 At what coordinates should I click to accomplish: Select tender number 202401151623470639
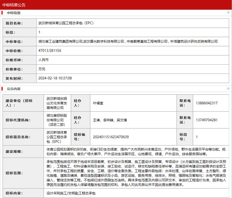click(x=111, y=137)
